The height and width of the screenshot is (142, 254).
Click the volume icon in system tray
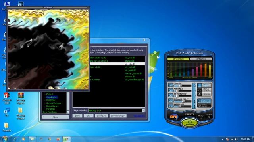pyautogui.click(x=236, y=139)
